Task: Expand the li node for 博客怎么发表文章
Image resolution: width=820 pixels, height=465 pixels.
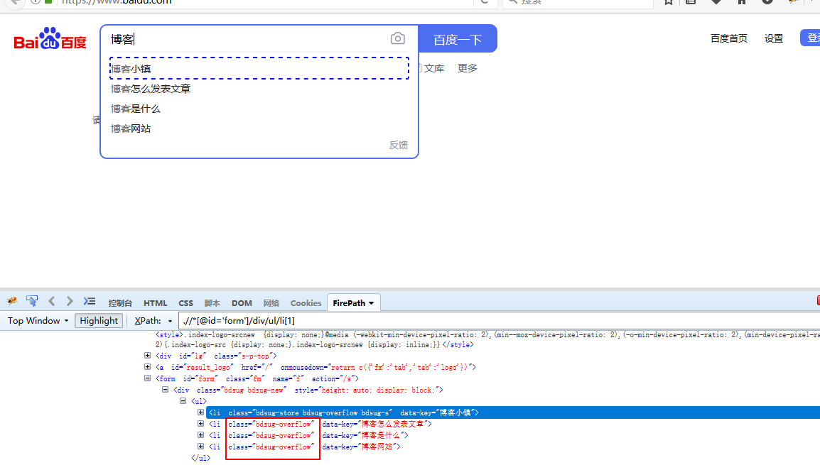Action: tap(201, 424)
